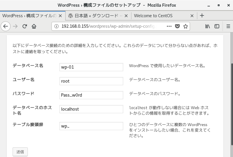Close the Firefox window
The width and height of the screenshot is (233, 157).
[x=229, y=5]
